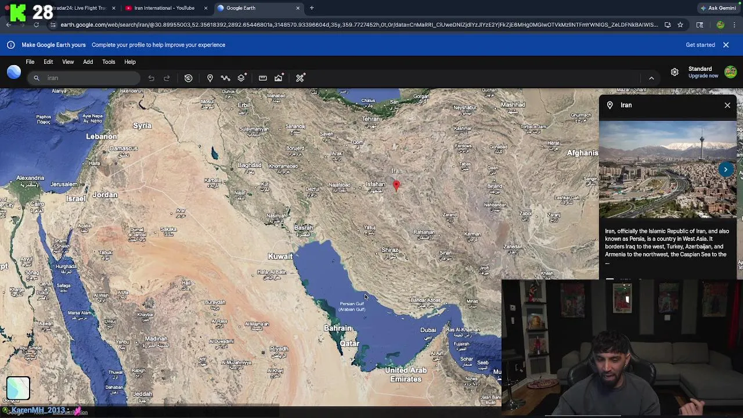The image size is (743, 418).
Task: Close the Iran info card
Action: tap(727, 105)
